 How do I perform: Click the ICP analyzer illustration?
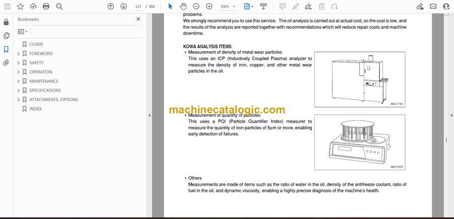pyautogui.click(x=360, y=80)
